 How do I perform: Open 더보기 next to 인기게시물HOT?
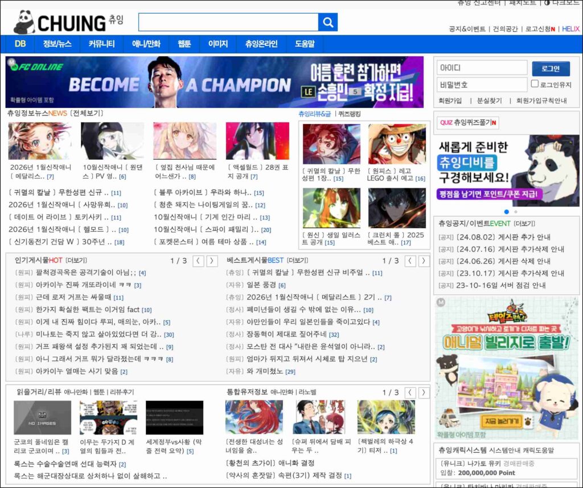(76, 260)
